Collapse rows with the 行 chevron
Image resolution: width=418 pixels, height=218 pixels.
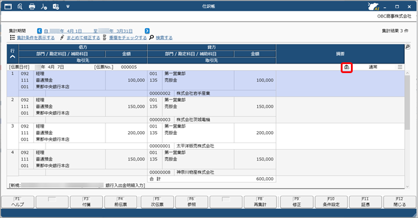[x=13, y=57]
